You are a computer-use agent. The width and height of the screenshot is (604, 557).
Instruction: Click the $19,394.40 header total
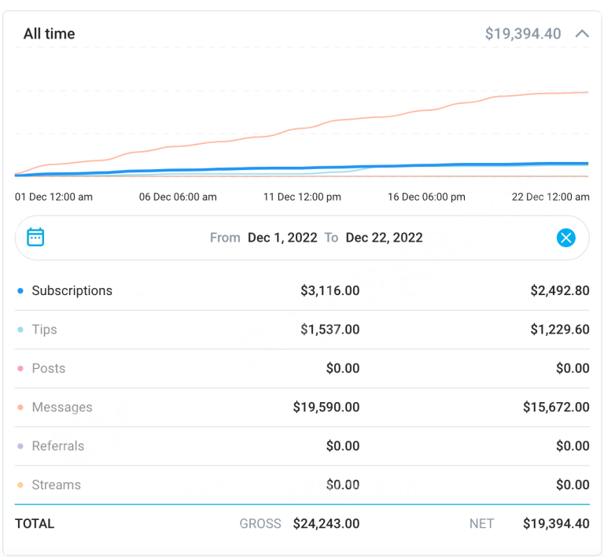pyautogui.click(x=522, y=34)
